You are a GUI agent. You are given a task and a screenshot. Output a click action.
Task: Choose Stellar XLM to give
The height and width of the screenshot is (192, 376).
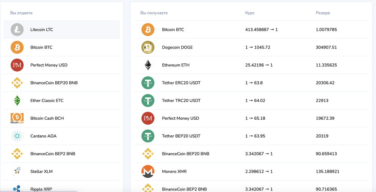pyautogui.click(x=62, y=171)
